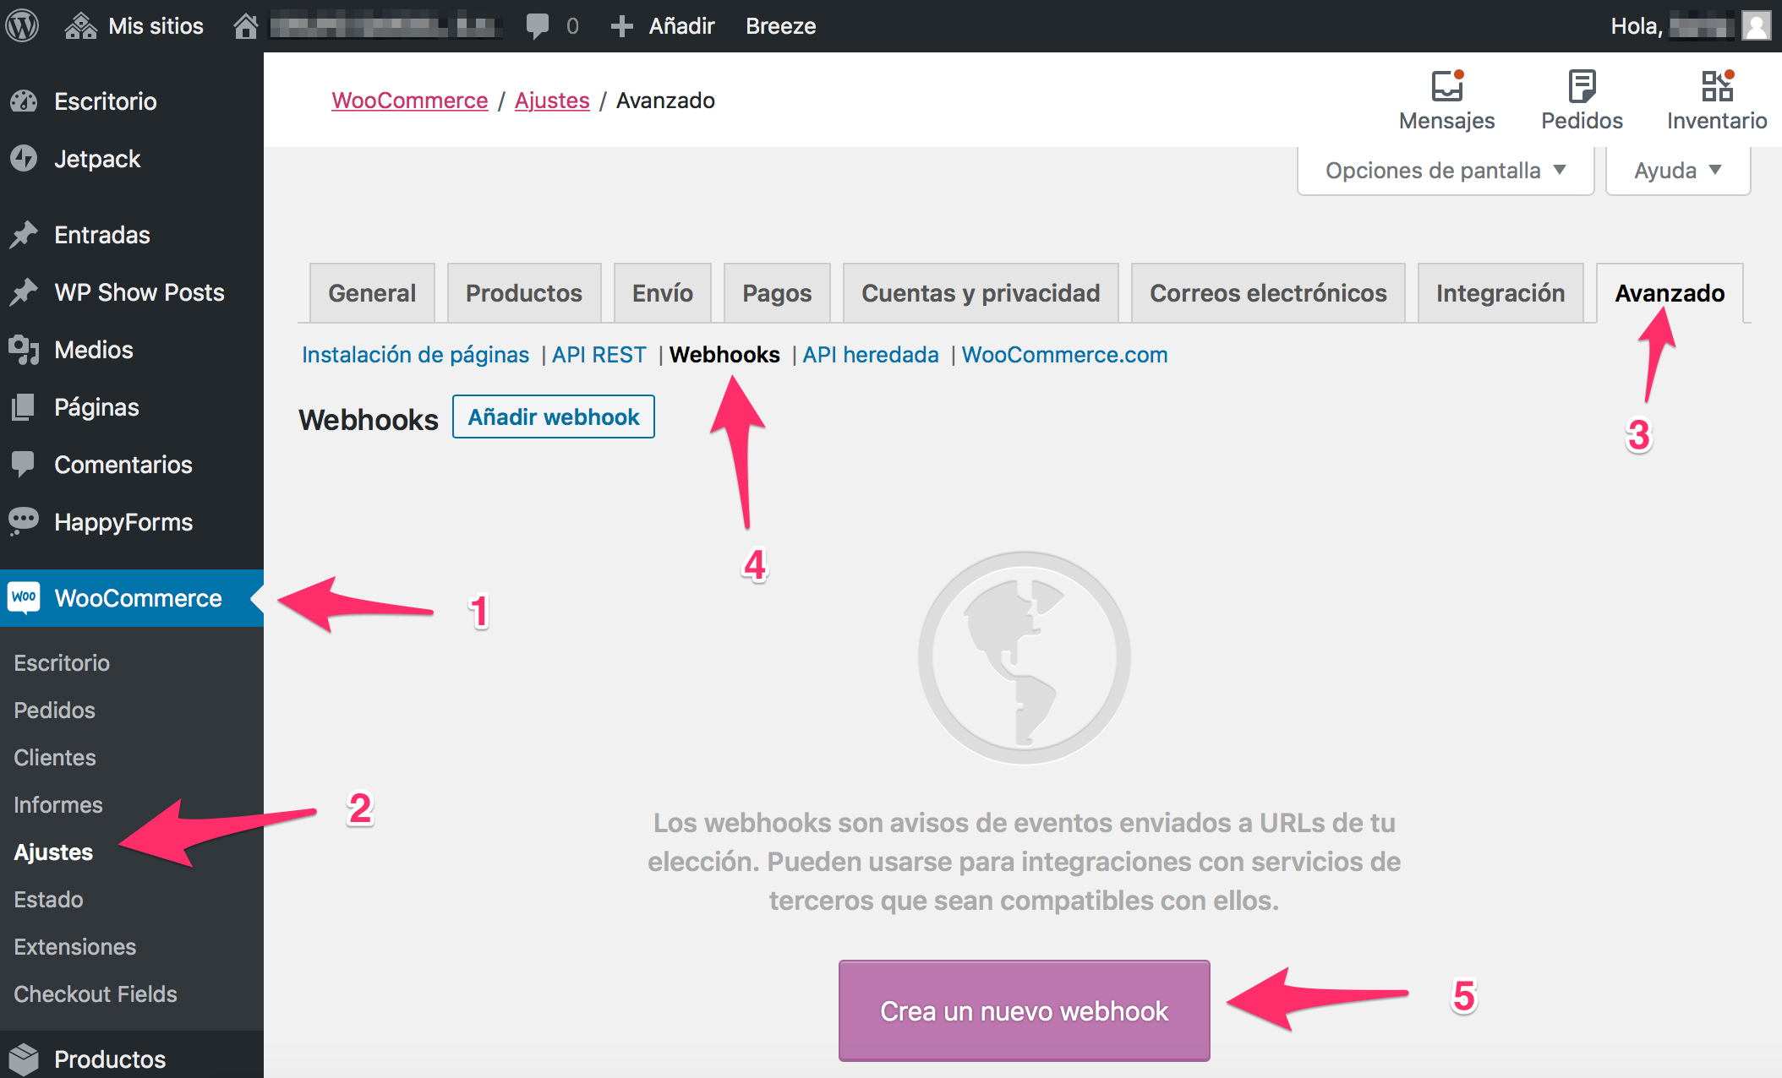
Task: Select the Avanzado tab
Action: pos(1670,293)
